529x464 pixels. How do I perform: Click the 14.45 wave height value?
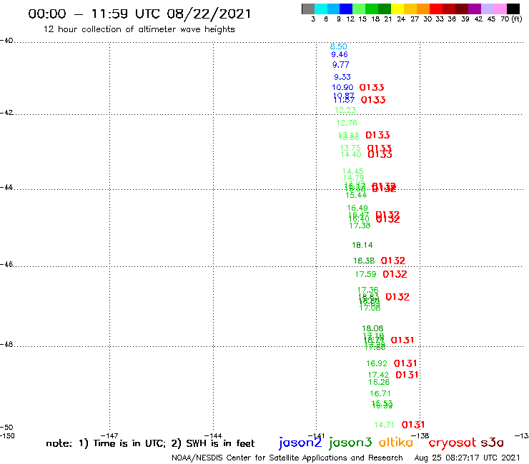pos(353,171)
